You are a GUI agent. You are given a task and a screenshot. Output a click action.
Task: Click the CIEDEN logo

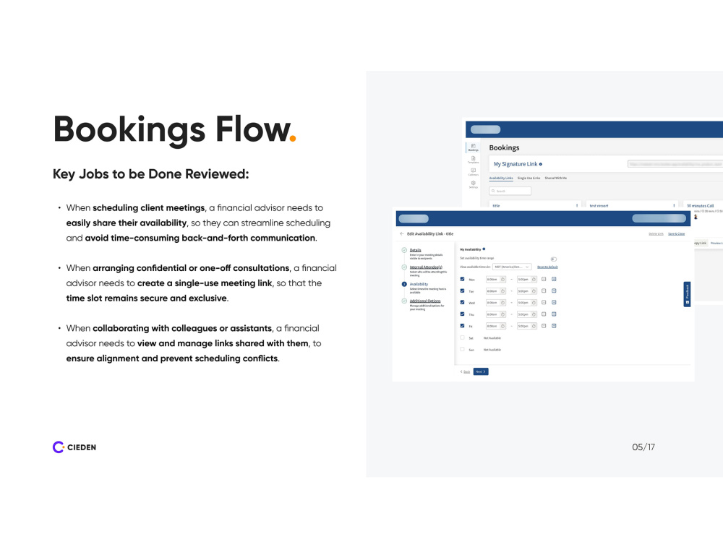(x=74, y=447)
